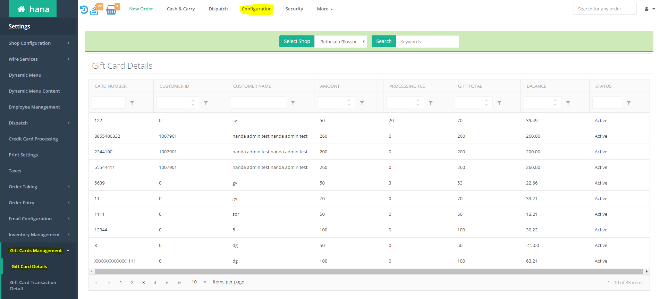This screenshot has height=299, width=660.
Task: Sort by Customer Name column header
Action: (x=252, y=86)
